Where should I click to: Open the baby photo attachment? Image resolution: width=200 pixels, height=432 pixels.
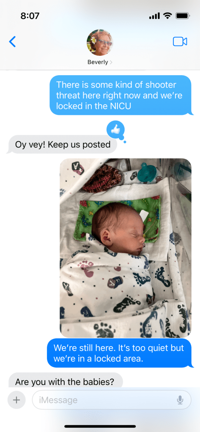126,248
